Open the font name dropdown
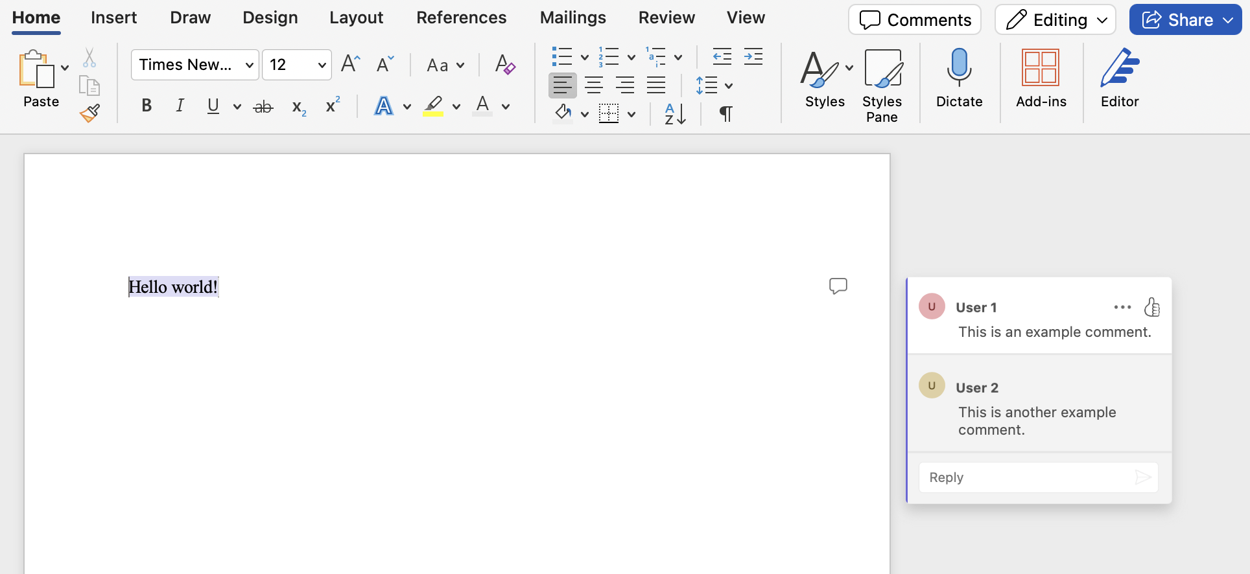This screenshot has width=1250, height=574. click(x=249, y=65)
